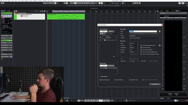This screenshot has height=105, width=188.
Task: Open the After Export dropdown
Action: (134, 61)
